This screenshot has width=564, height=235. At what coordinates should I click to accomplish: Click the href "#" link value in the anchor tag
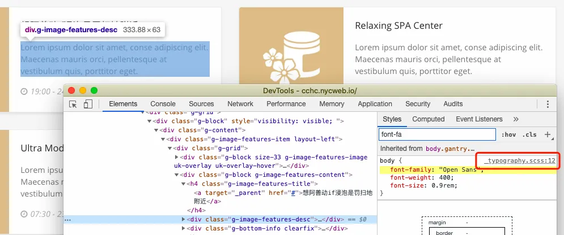(x=293, y=193)
